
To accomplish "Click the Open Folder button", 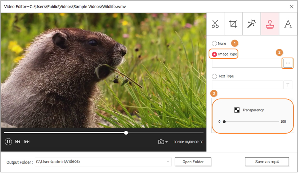I will coord(193,162).
